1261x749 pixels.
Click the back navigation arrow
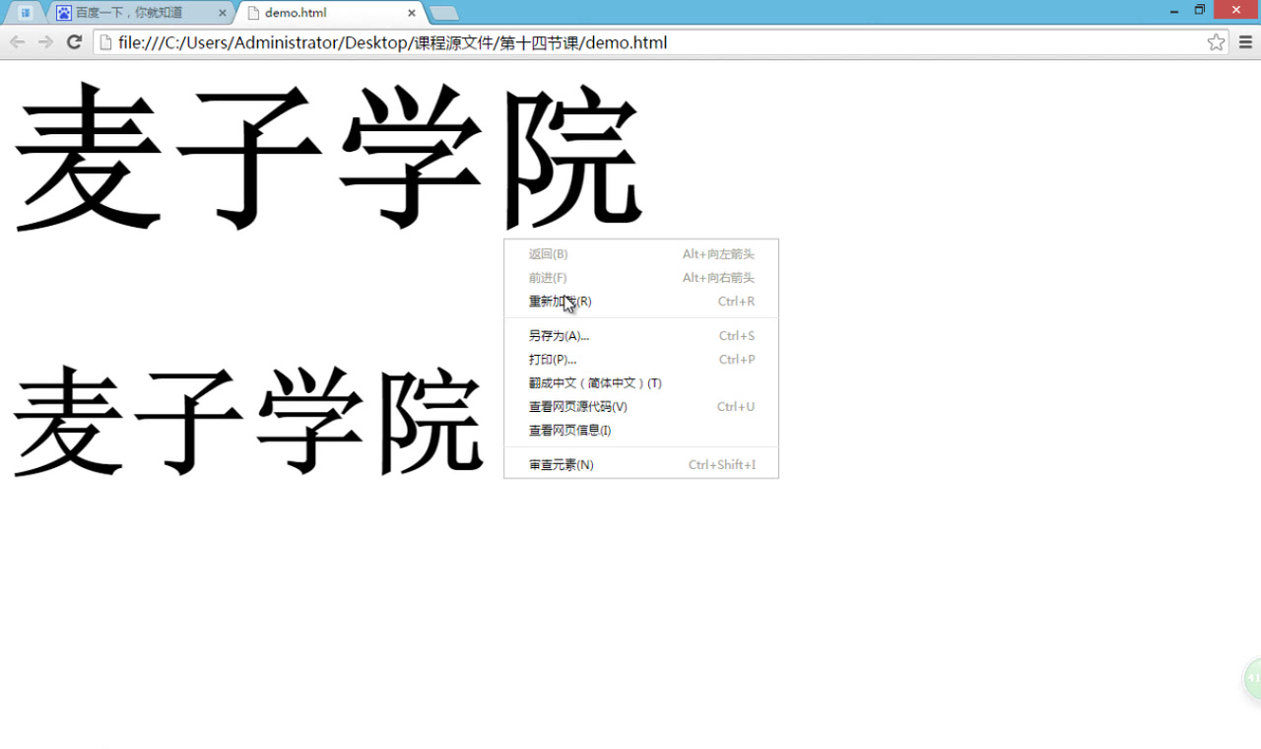(x=17, y=42)
